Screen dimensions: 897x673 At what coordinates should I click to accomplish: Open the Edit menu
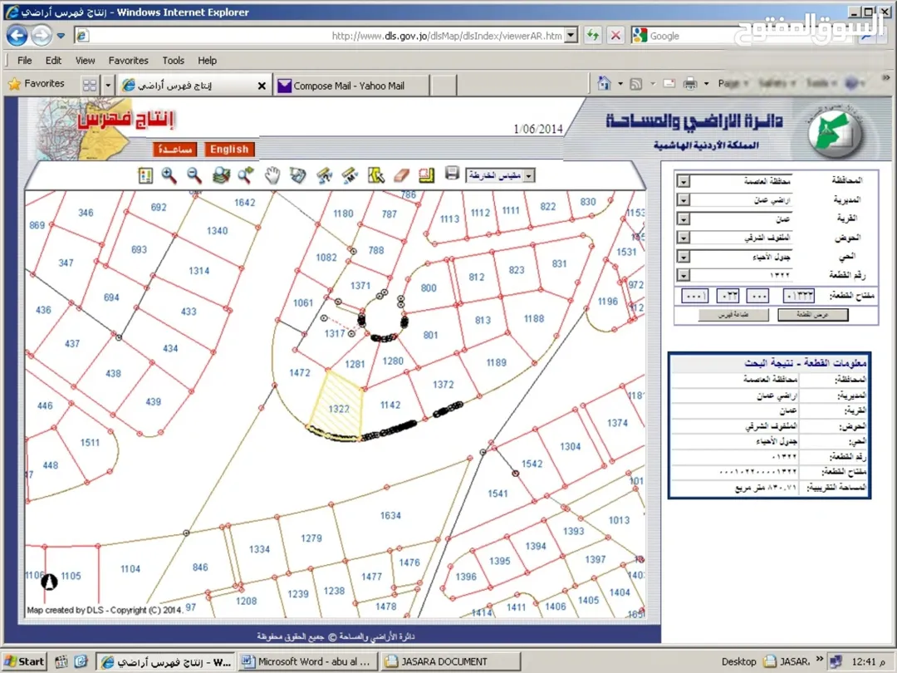click(53, 60)
